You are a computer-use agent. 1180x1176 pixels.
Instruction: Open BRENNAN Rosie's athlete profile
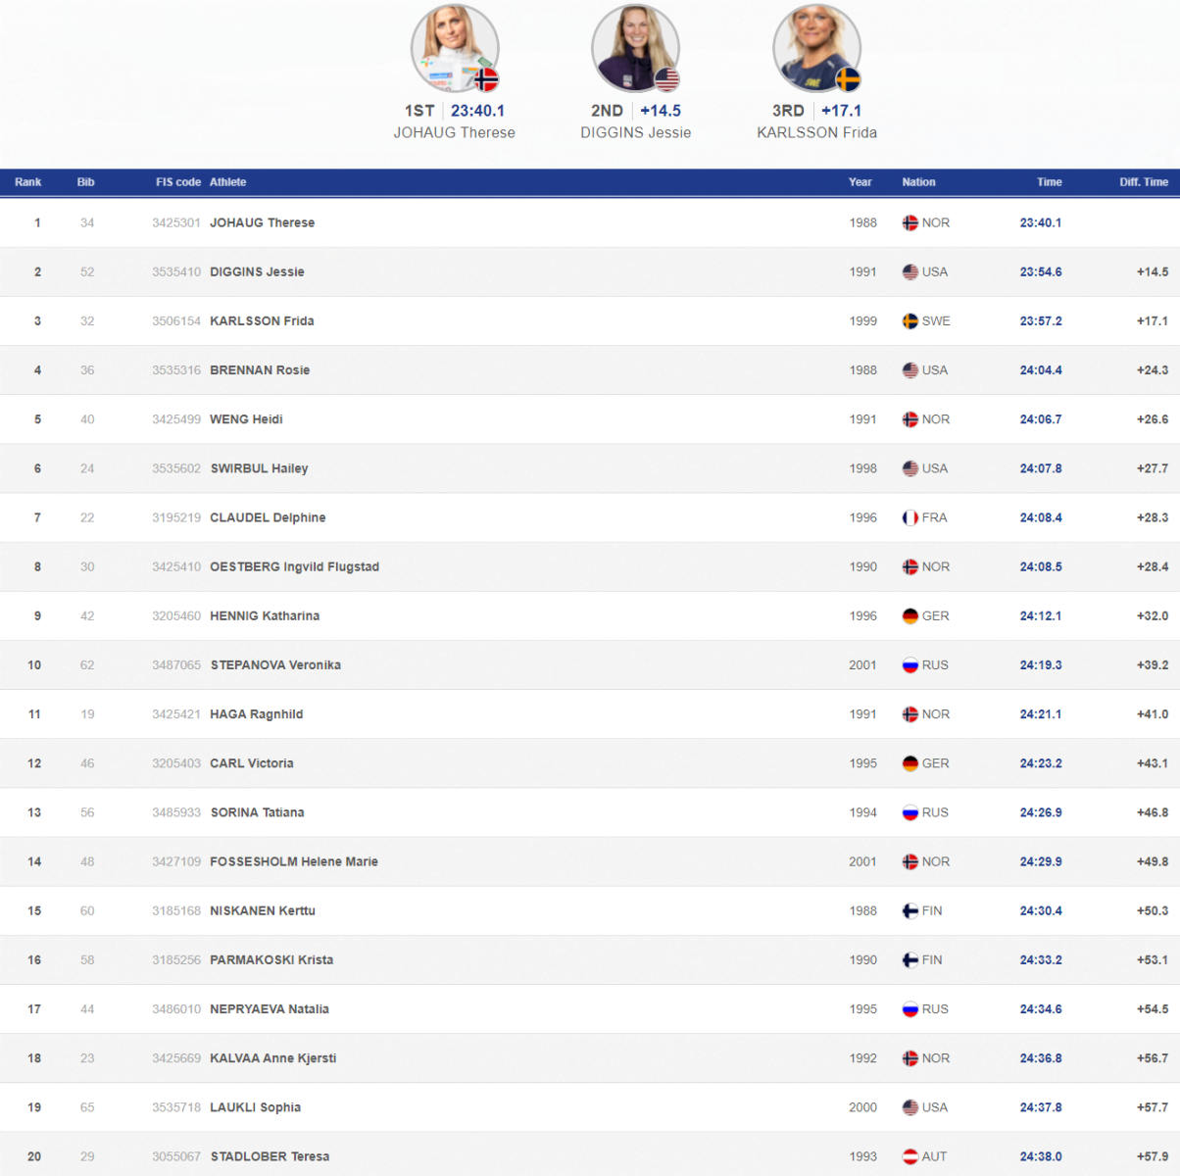coord(260,370)
